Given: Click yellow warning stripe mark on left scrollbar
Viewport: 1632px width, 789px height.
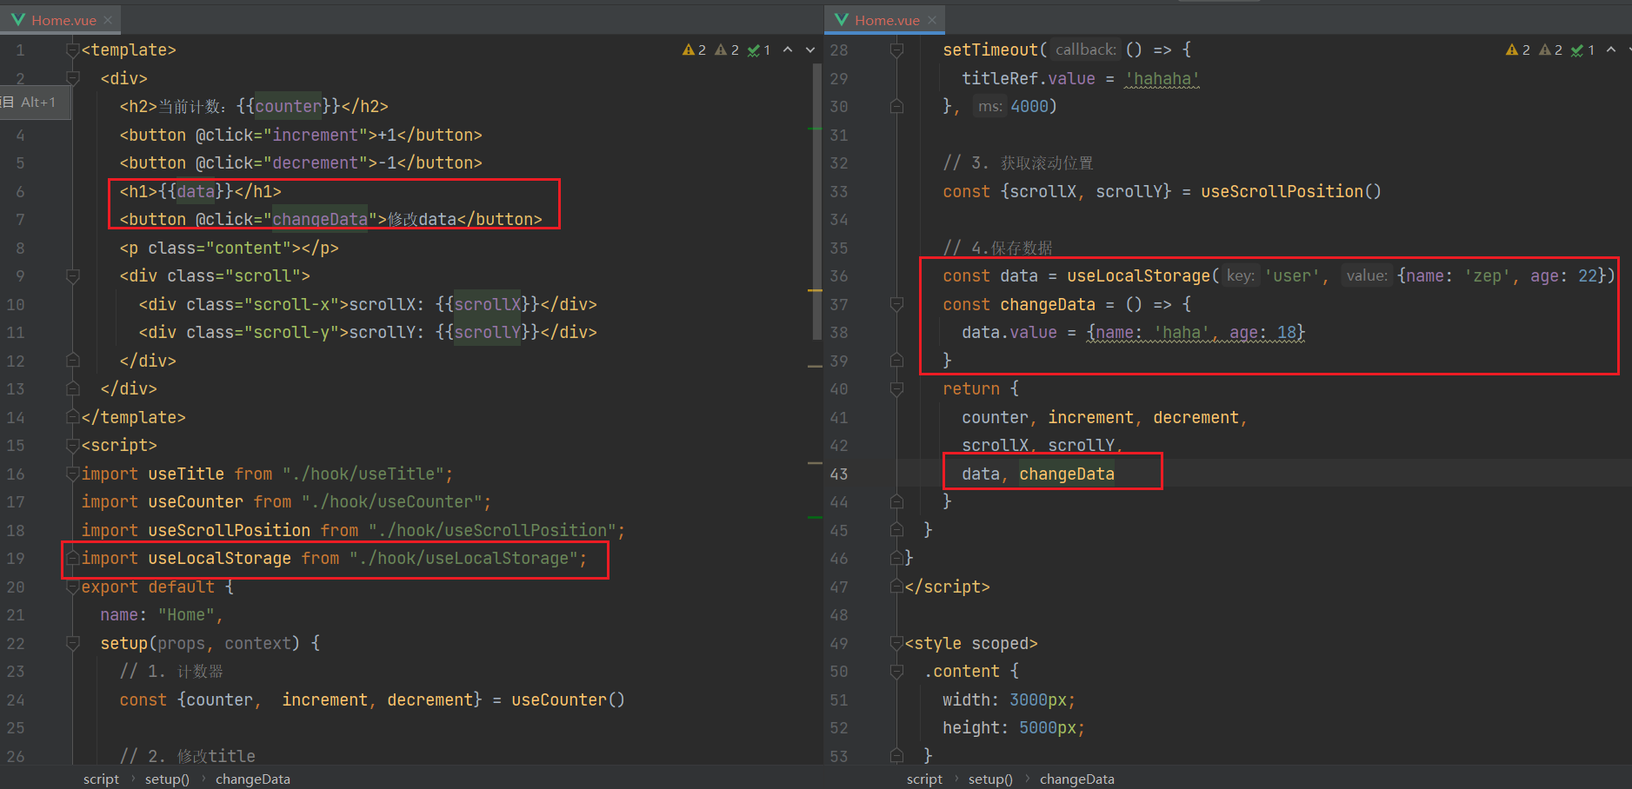Looking at the screenshot, I should pos(815,290).
